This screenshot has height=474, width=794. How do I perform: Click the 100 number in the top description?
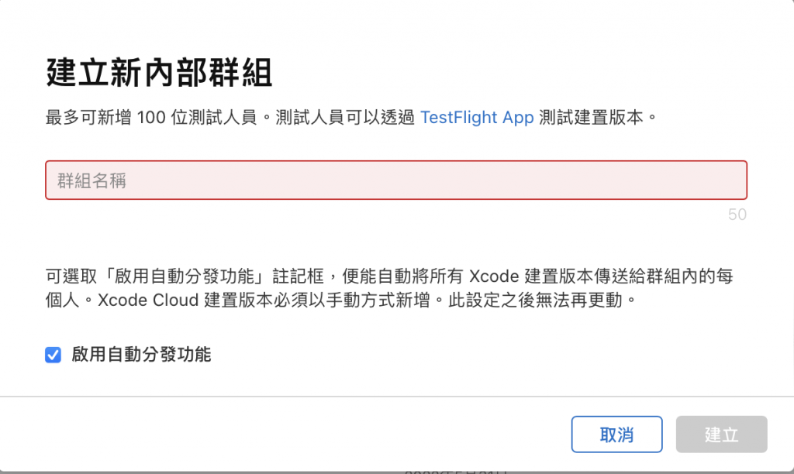point(151,118)
